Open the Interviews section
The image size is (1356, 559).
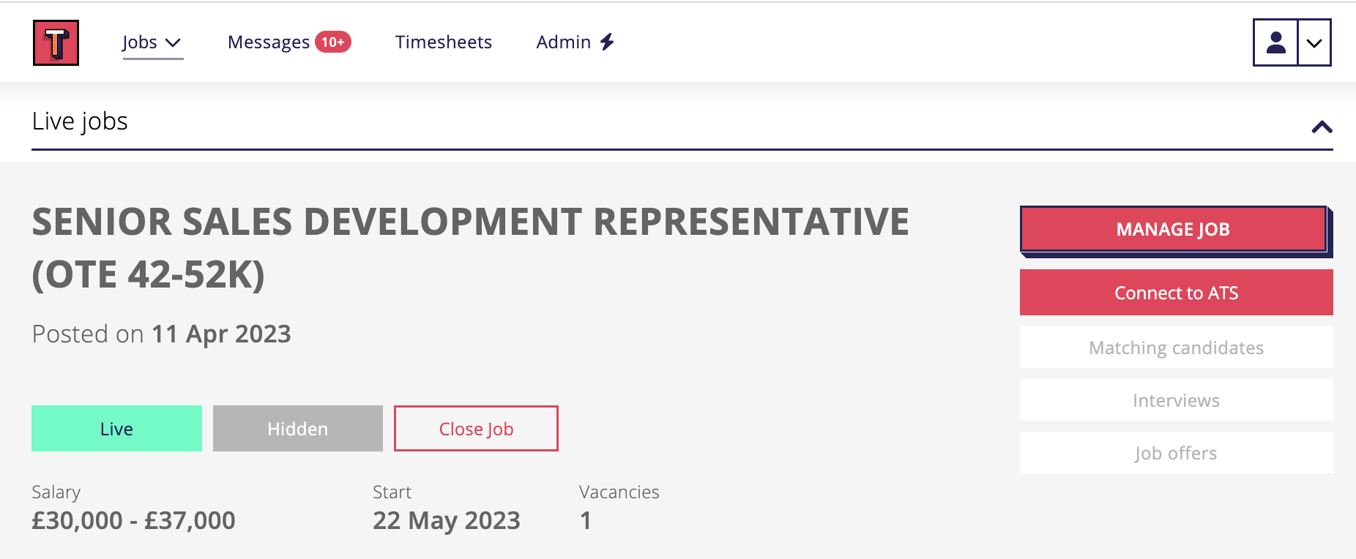(x=1176, y=400)
